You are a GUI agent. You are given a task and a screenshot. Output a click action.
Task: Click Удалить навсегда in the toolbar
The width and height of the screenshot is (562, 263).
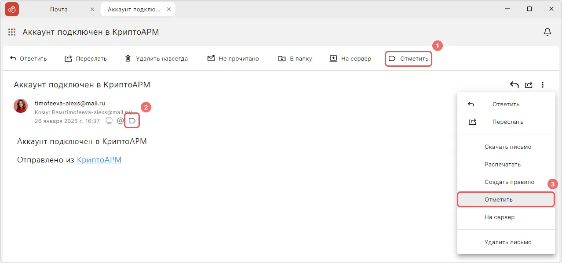pos(157,58)
